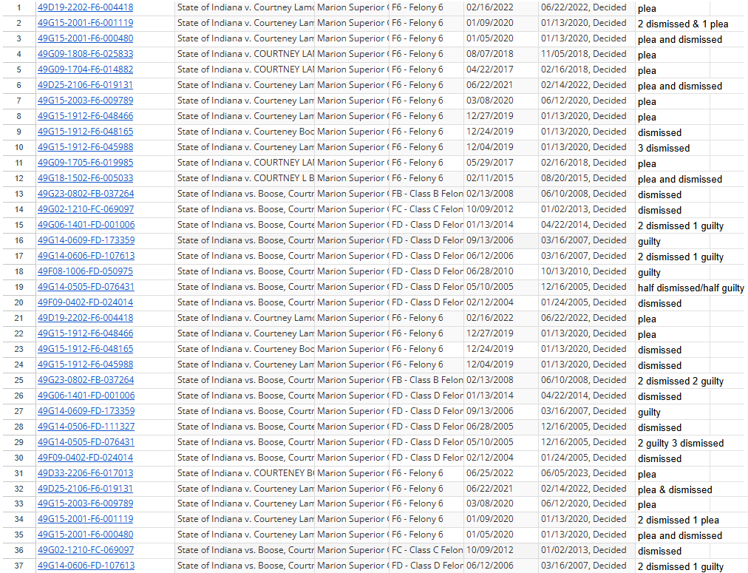Follow the 49G09-1808-F6-025833 case link
Image resolution: width=748 pixels, height=573 pixels.
click(x=85, y=54)
